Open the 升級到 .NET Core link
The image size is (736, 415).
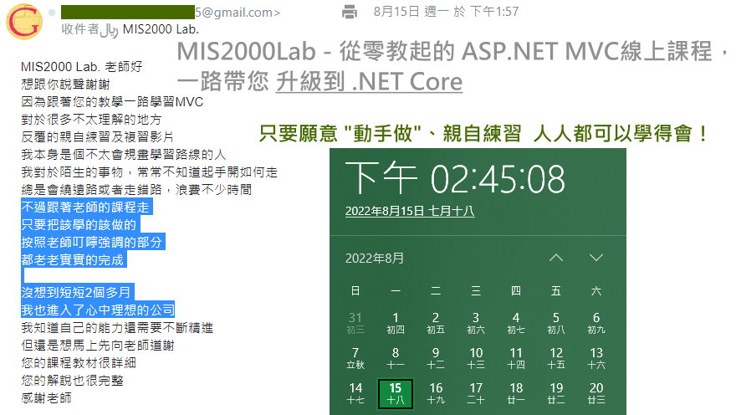(x=369, y=82)
